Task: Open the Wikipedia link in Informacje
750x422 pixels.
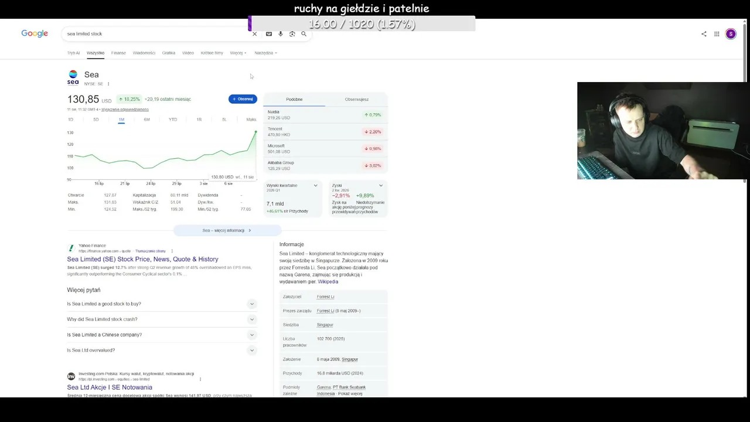Action: [x=328, y=282]
